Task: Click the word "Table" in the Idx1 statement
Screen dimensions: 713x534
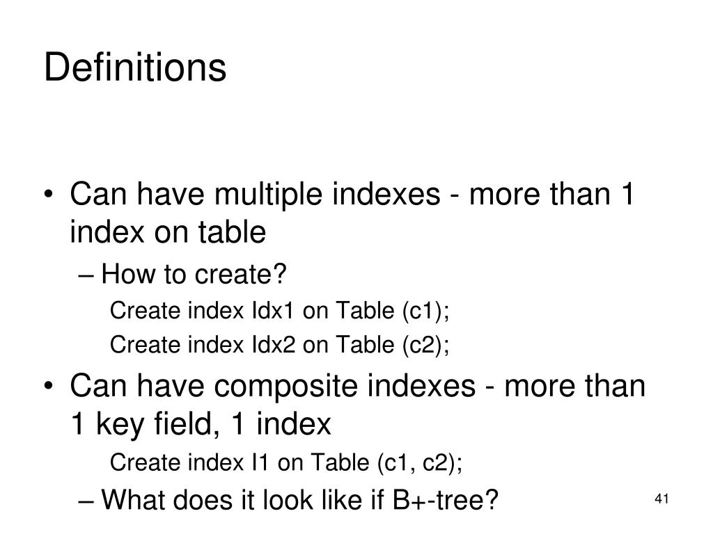Action: [365, 311]
